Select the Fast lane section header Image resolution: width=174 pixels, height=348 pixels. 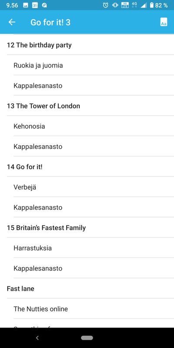[87, 288]
